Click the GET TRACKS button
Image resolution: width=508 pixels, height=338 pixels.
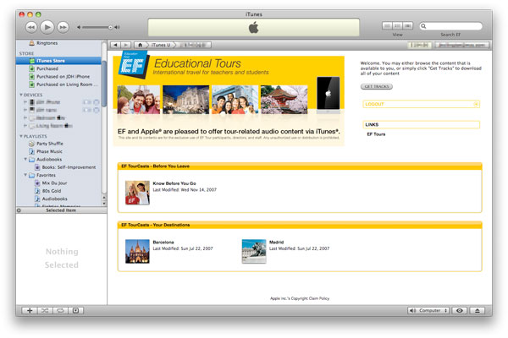pyautogui.click(x=377, y=86)
